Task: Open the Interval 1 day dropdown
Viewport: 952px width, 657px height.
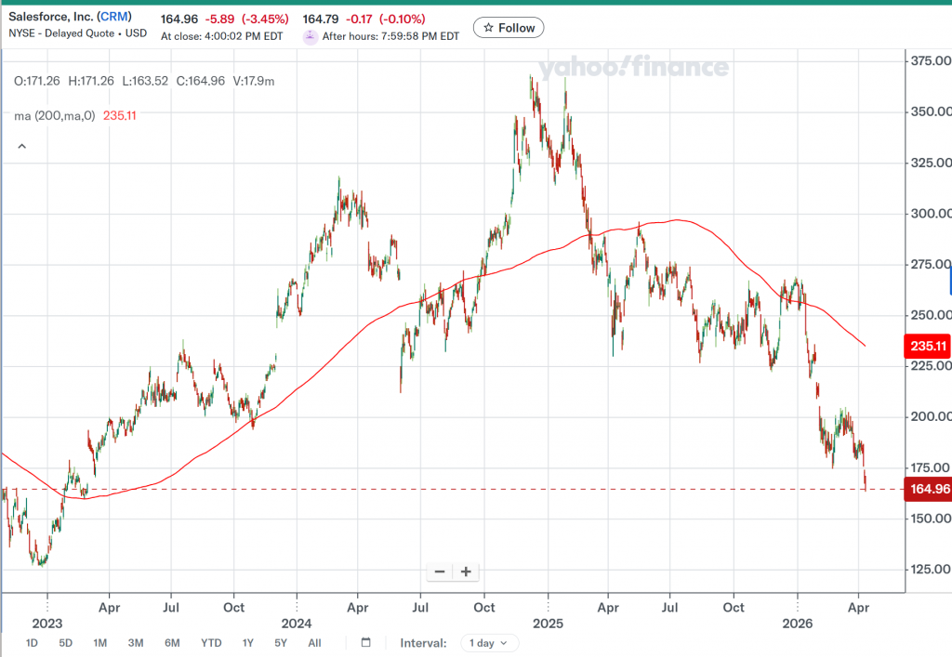Action: point(491,642)
